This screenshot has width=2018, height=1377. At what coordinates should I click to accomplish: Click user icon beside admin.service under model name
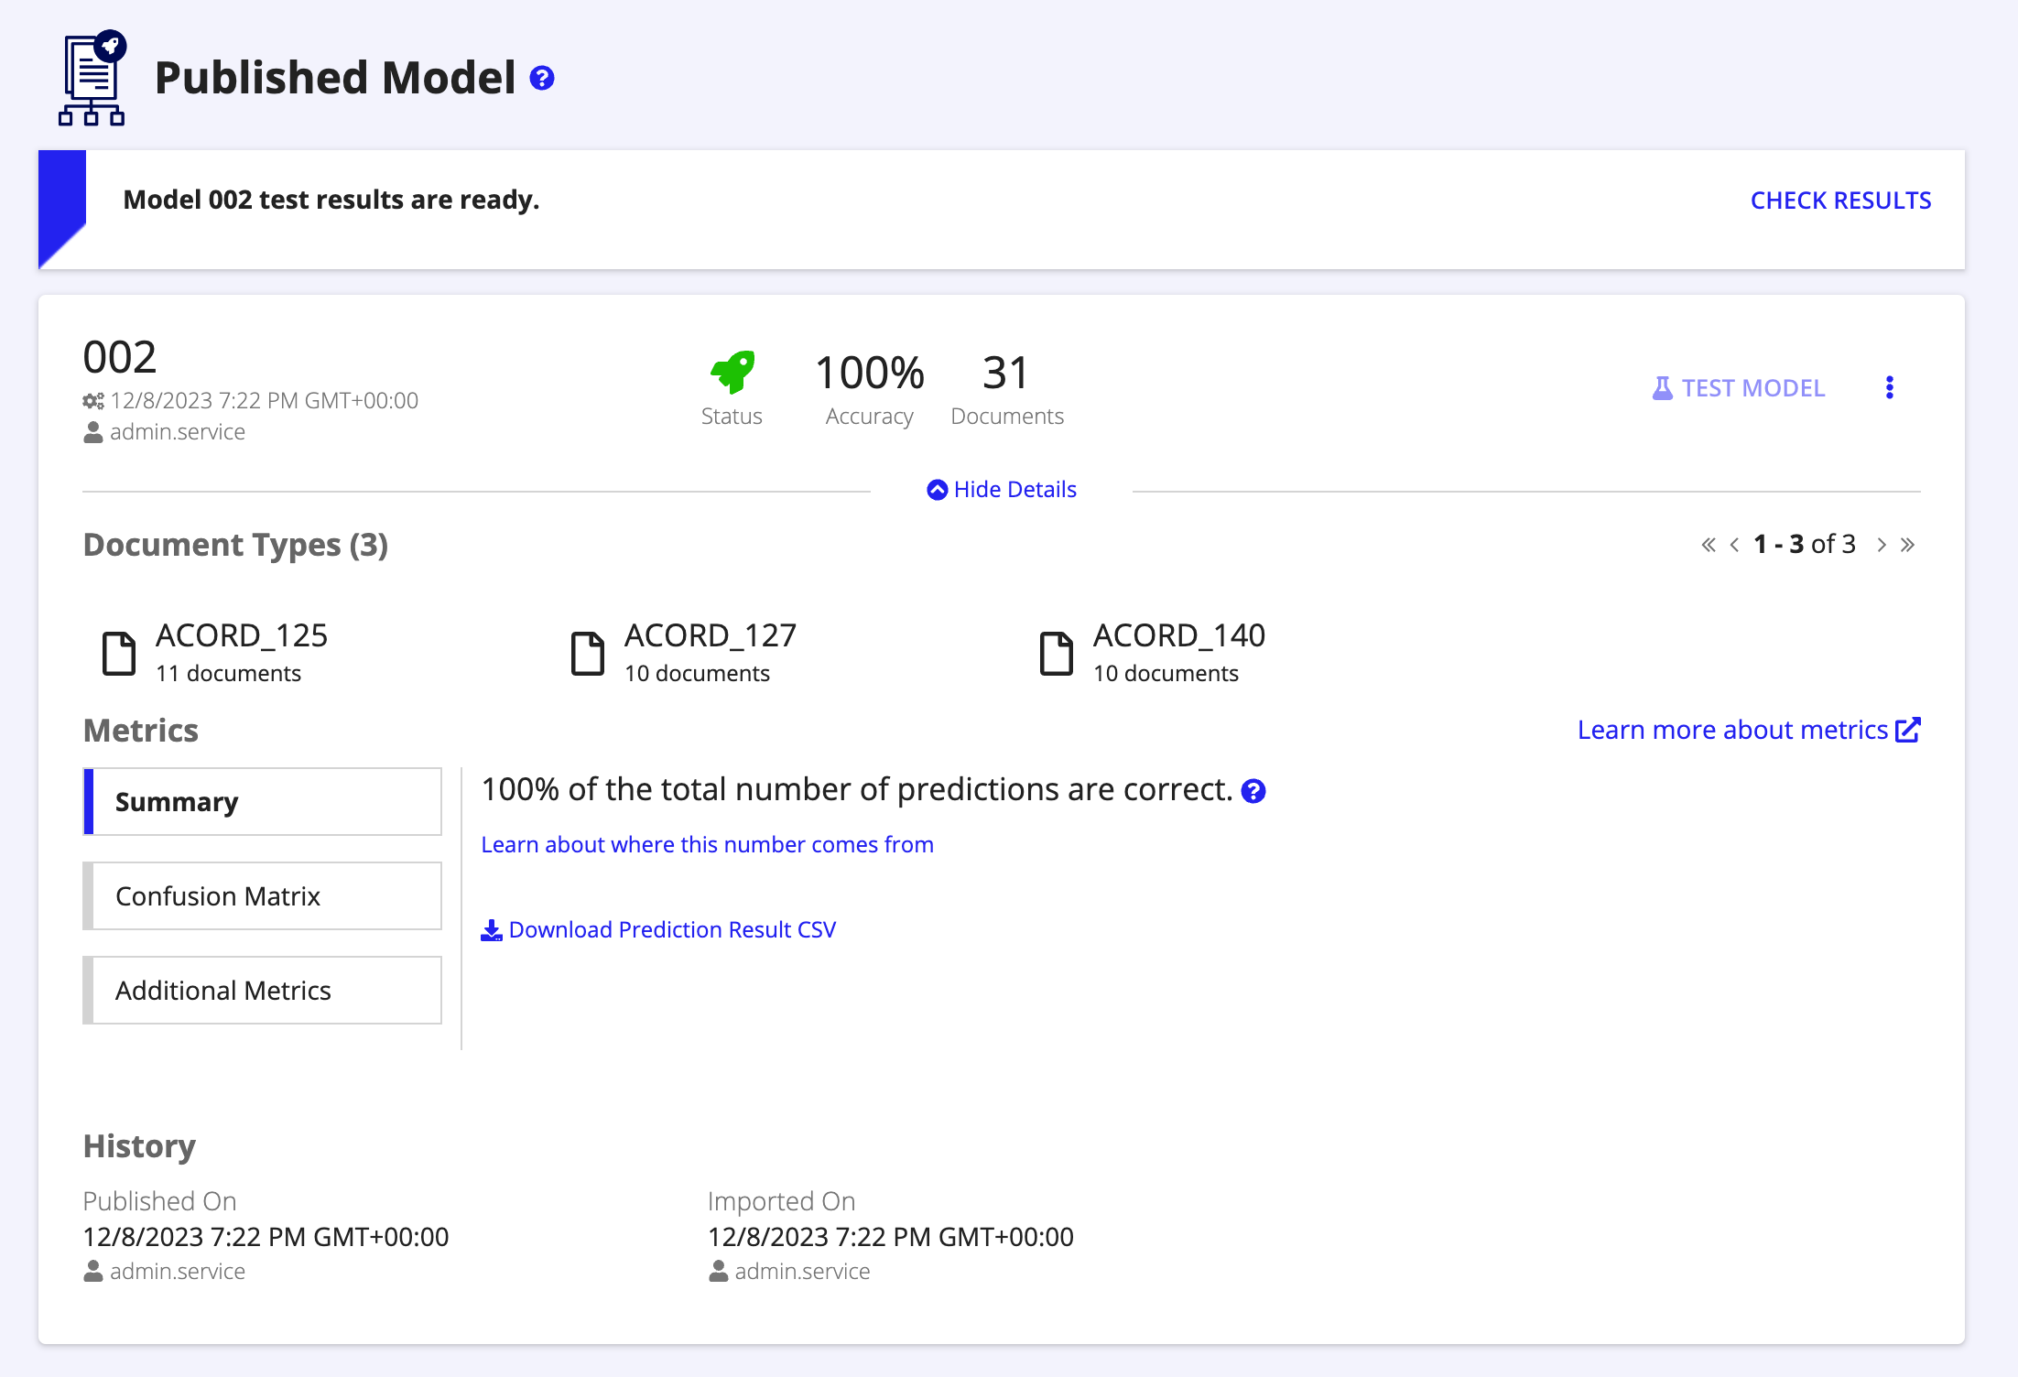(93, 432)
